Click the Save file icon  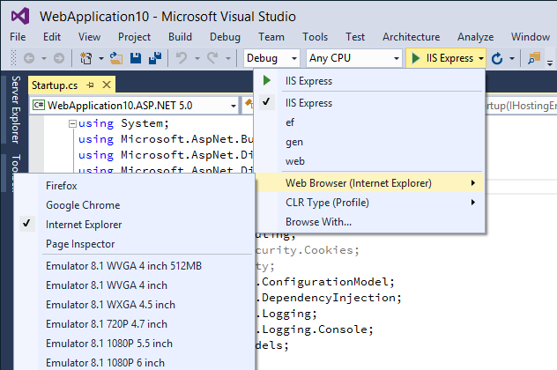point(136,58)
